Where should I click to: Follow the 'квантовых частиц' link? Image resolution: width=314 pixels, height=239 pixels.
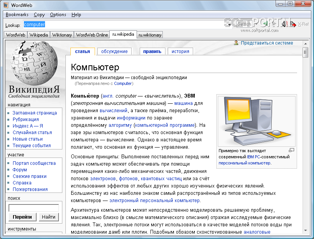(x=161, y=179)
